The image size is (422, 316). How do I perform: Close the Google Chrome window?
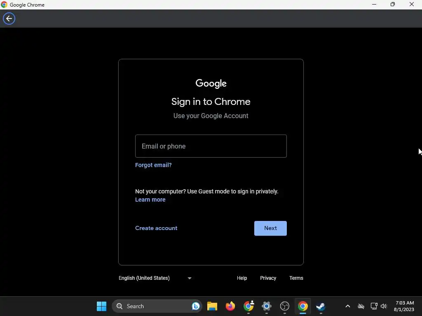coord(412,5)
